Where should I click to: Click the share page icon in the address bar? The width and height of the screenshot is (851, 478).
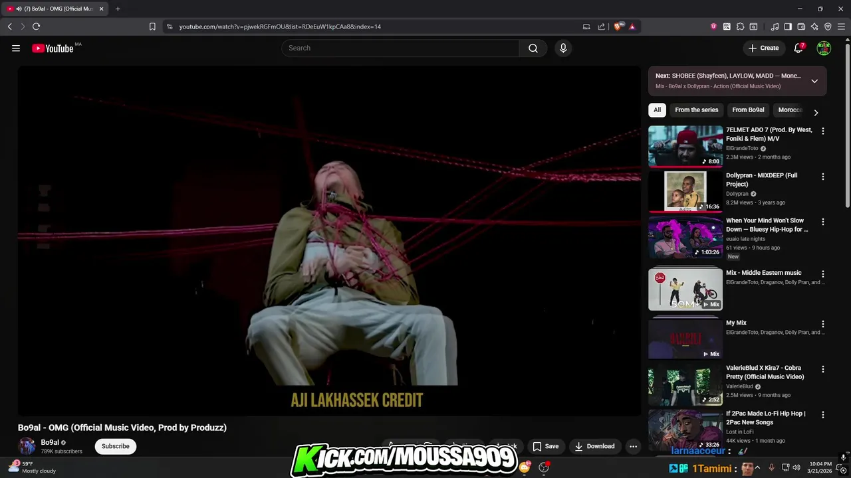click(x=601, y=27)
